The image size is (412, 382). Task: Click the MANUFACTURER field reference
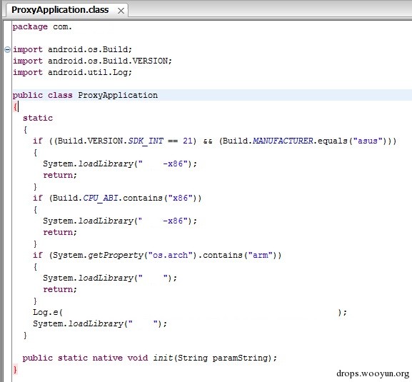(283, 141)
